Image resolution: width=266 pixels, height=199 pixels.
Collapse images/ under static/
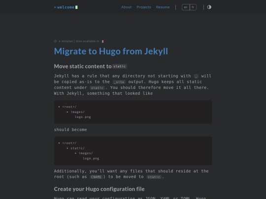coord(75,153)
